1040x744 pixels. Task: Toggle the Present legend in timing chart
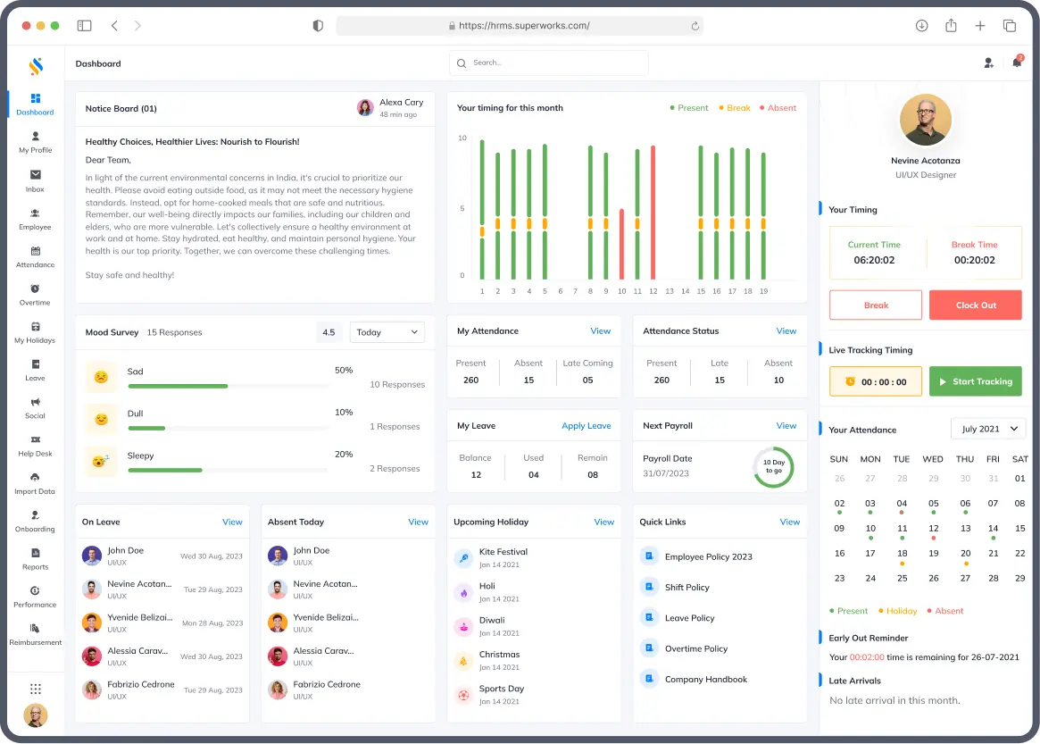(688, 108)
